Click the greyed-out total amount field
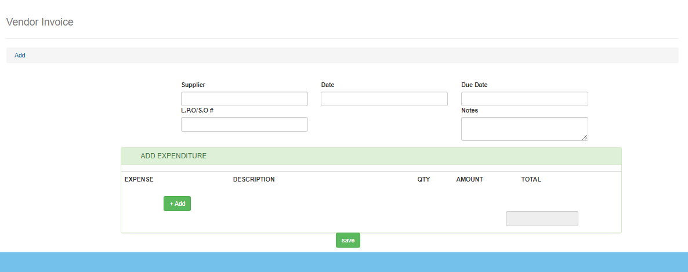This screenshot has height=272, width=688. (542, 219)
